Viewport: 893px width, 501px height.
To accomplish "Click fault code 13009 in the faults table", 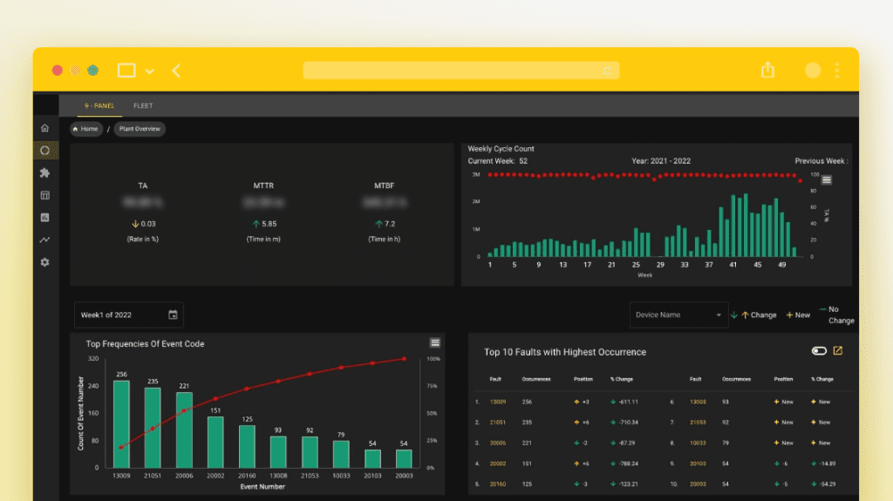I will click(498, 402).
